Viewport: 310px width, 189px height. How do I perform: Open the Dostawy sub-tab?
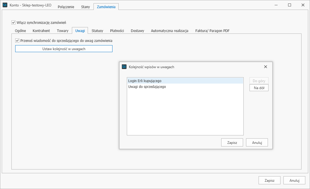click(x=137, y=31)
